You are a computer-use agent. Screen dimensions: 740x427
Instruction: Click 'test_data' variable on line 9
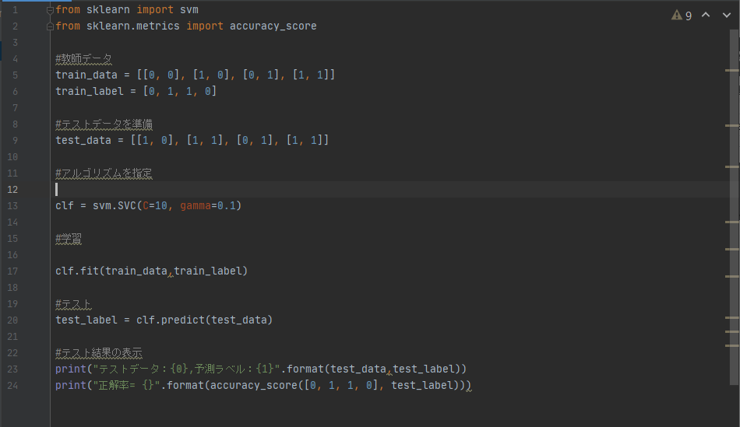(83, 141)
